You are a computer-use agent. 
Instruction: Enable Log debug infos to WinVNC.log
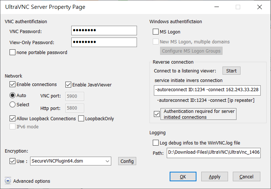pos(156,143)
